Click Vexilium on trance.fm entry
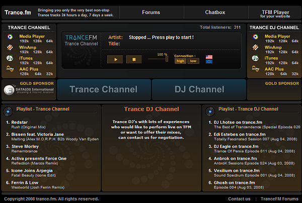The height and width of the screenshot is (203, 302). pyautogui.click(x=237, y=171)
